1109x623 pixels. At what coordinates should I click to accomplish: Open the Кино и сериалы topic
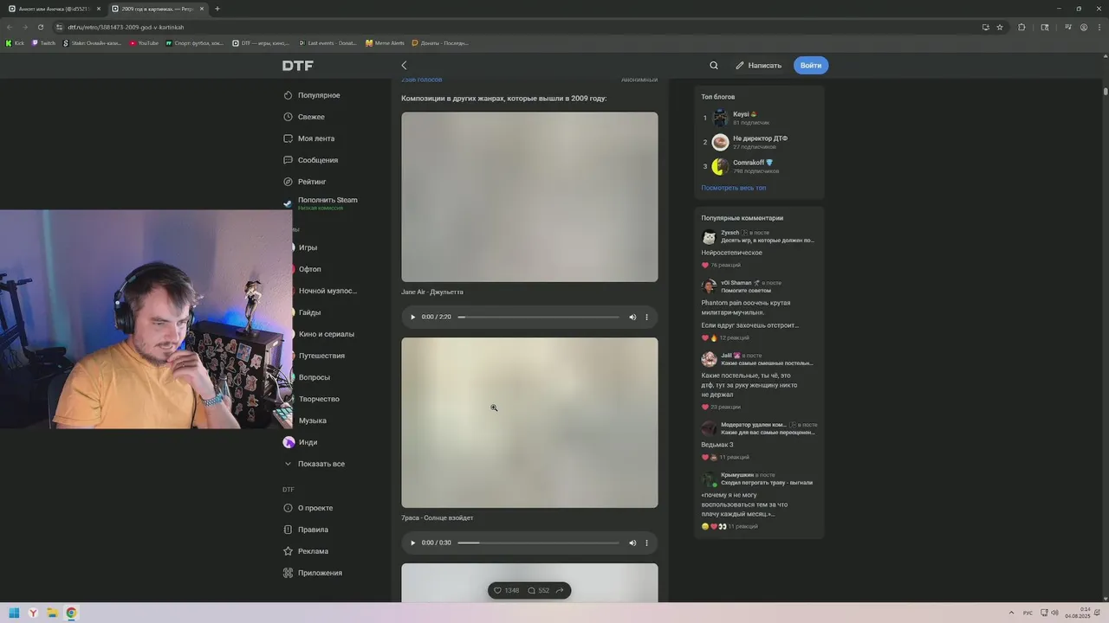(x=326, y=334)
